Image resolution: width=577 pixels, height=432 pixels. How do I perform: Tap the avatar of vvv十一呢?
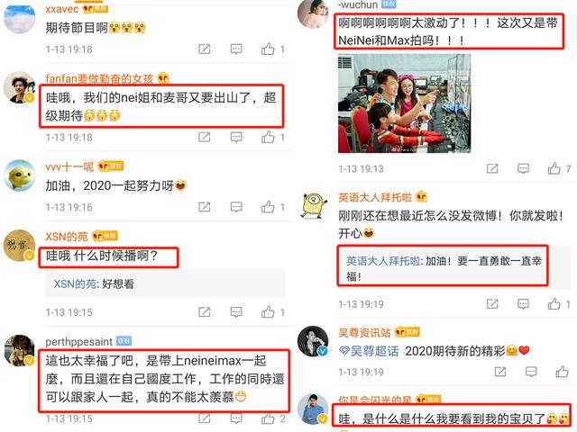pyautogui.click(x=20, y=175)
